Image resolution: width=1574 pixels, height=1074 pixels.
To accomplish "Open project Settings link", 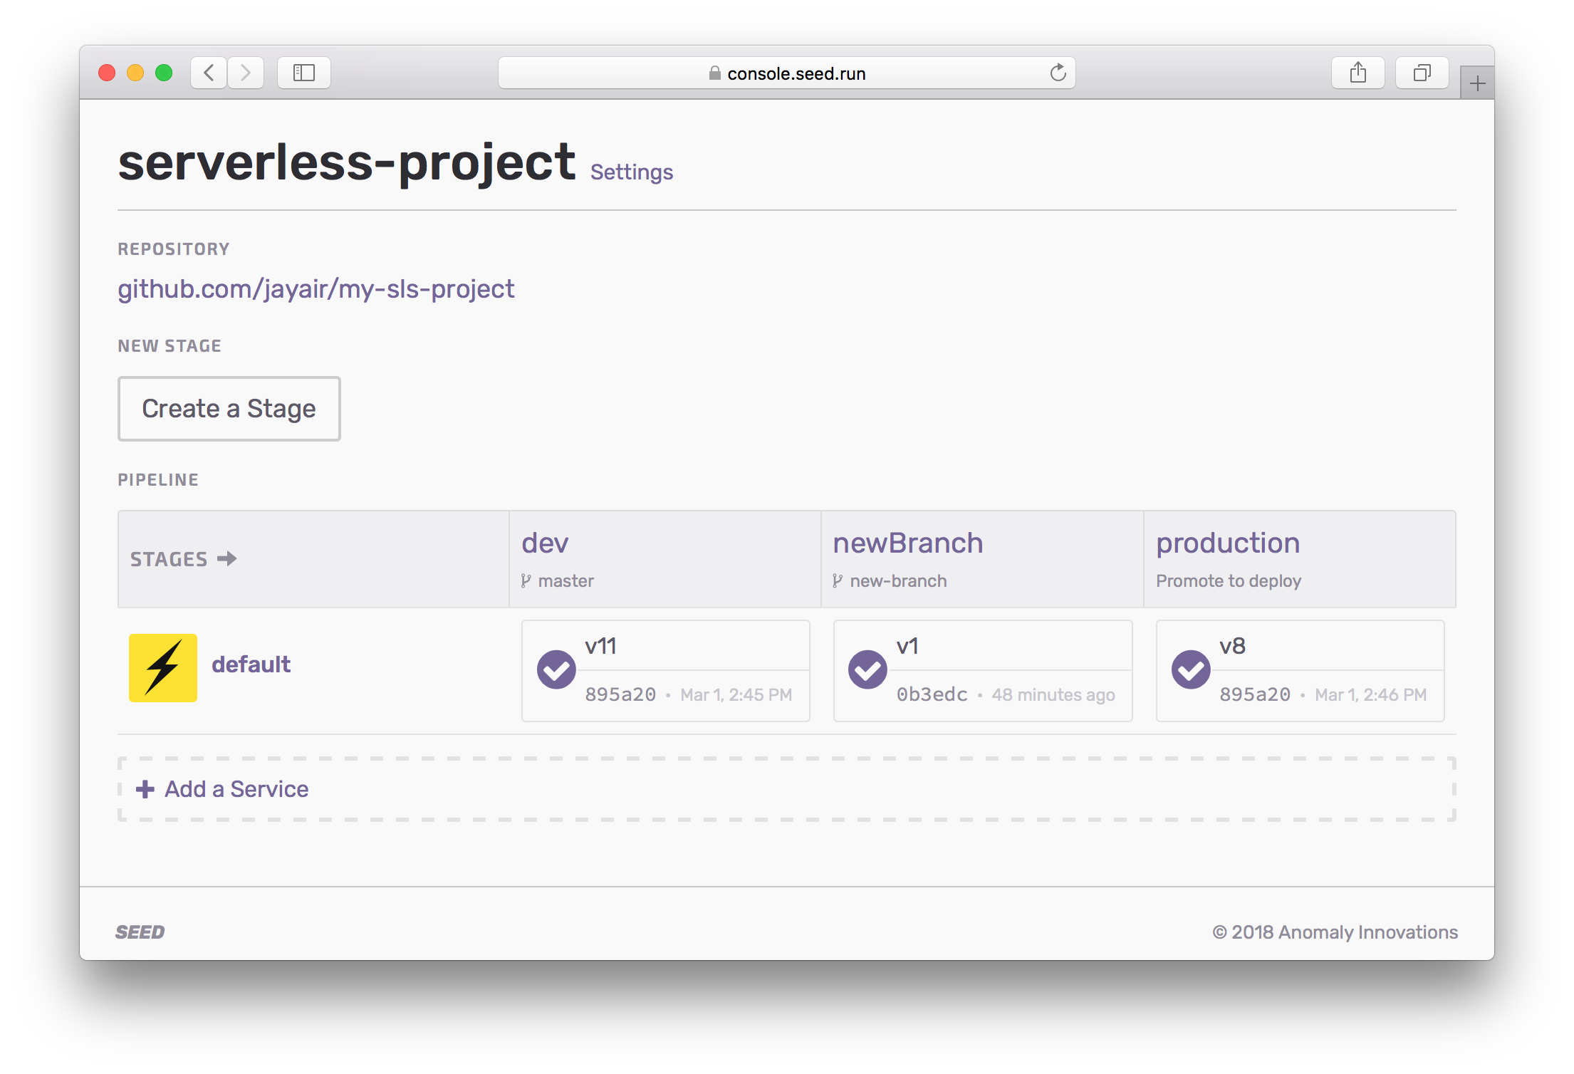I will click(x=631, y=172).
